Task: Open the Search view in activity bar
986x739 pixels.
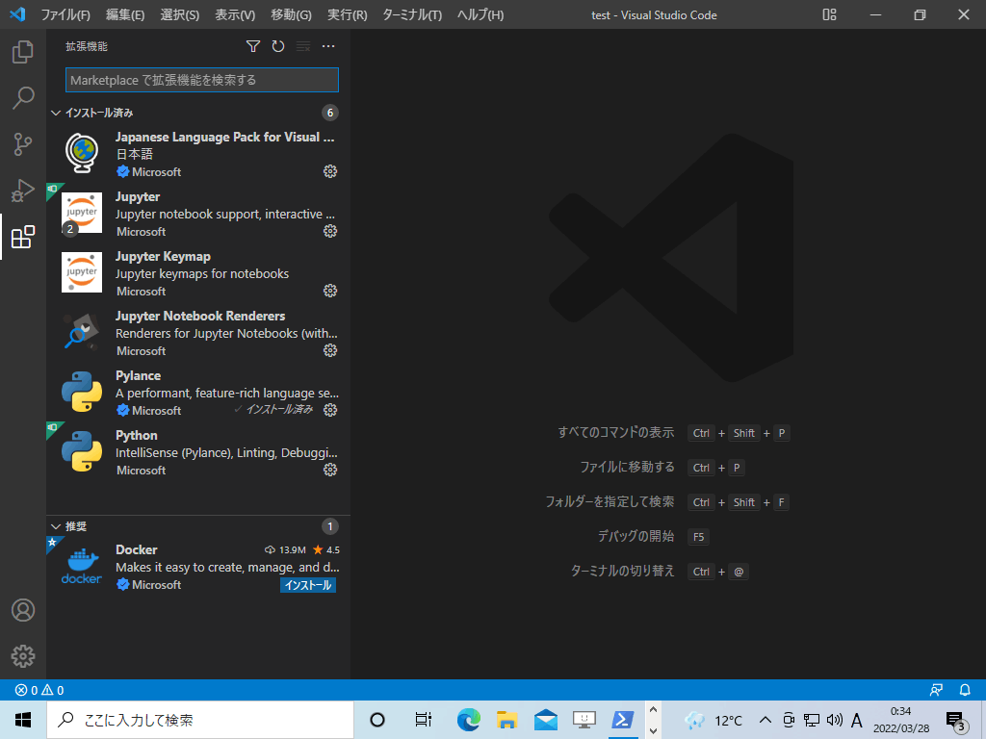Action: coord(23,98)
